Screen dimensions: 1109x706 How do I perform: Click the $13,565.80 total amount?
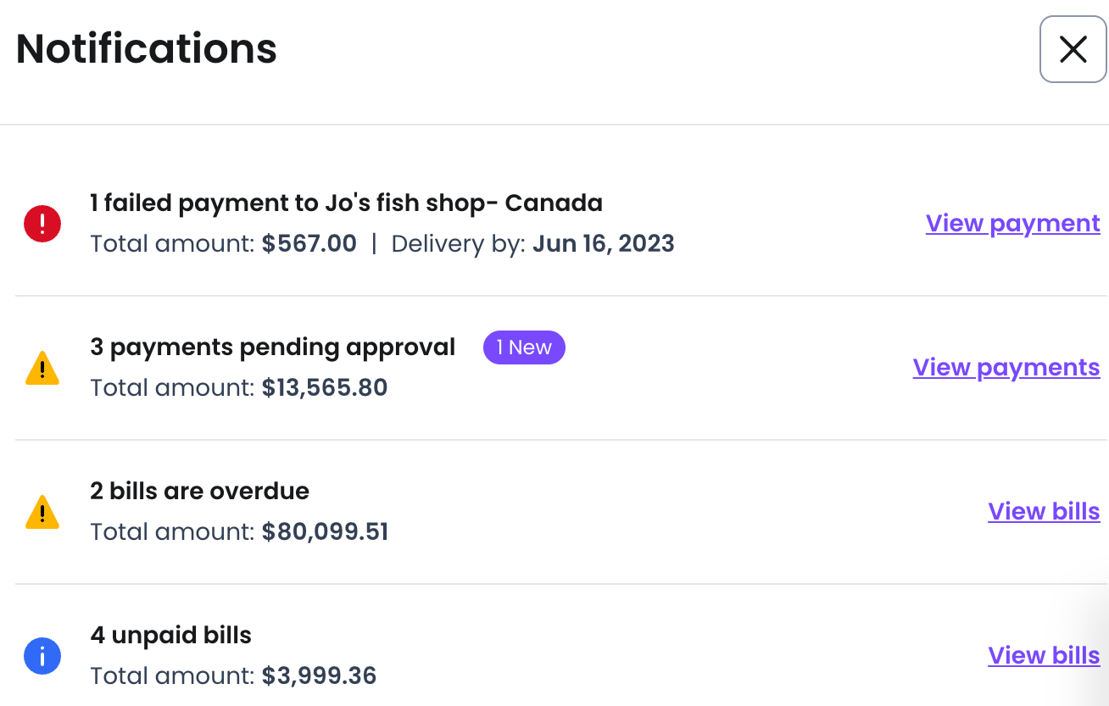pyautogui.click(x=325, y=388)
